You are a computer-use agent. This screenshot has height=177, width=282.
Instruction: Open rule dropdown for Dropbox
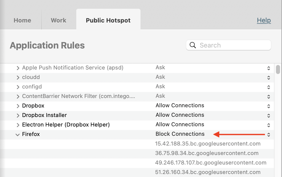tap(268, 106)
